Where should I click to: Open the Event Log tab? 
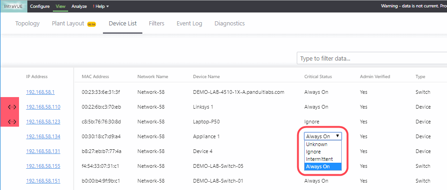click(189, 23)
